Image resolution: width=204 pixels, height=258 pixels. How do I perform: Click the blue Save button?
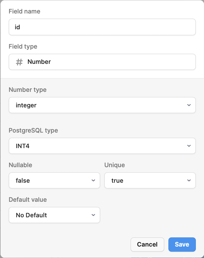point(182,245)
